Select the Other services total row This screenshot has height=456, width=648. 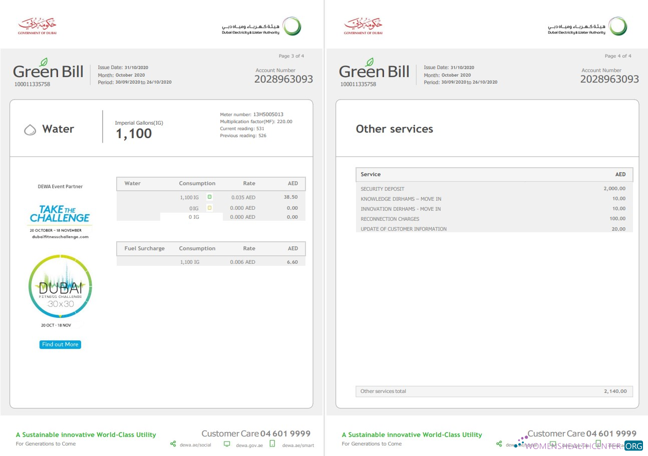(494, 391)
